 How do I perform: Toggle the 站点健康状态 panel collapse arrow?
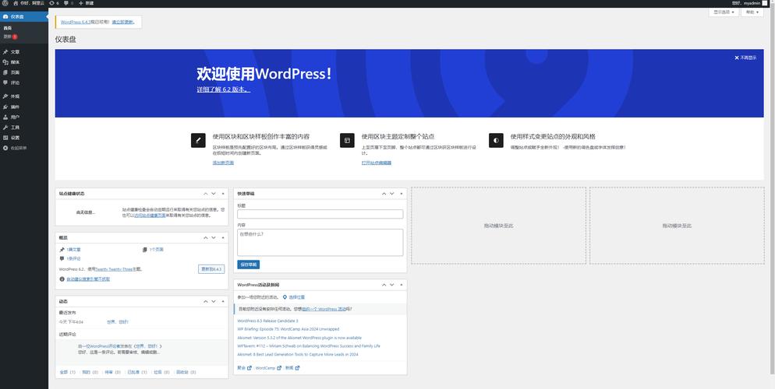pos(224,194)
